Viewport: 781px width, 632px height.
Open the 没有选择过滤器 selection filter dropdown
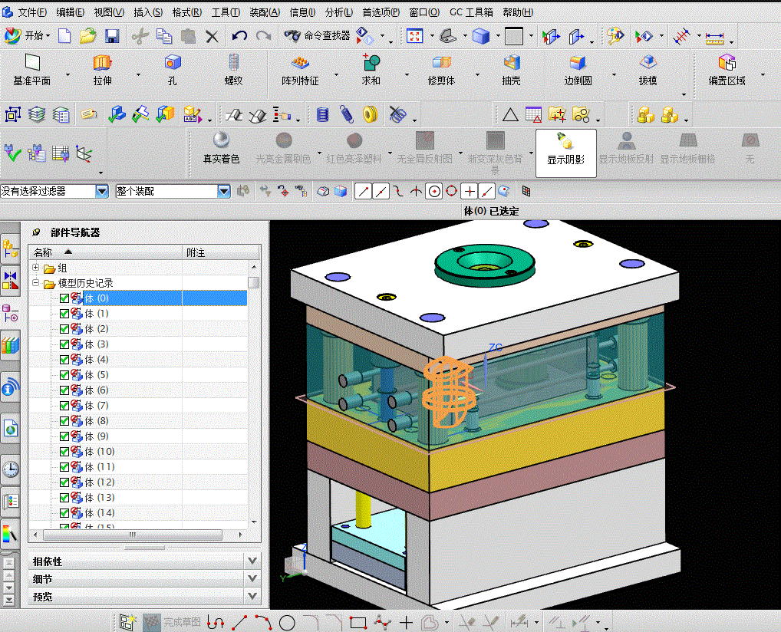(x=101, y=191)
